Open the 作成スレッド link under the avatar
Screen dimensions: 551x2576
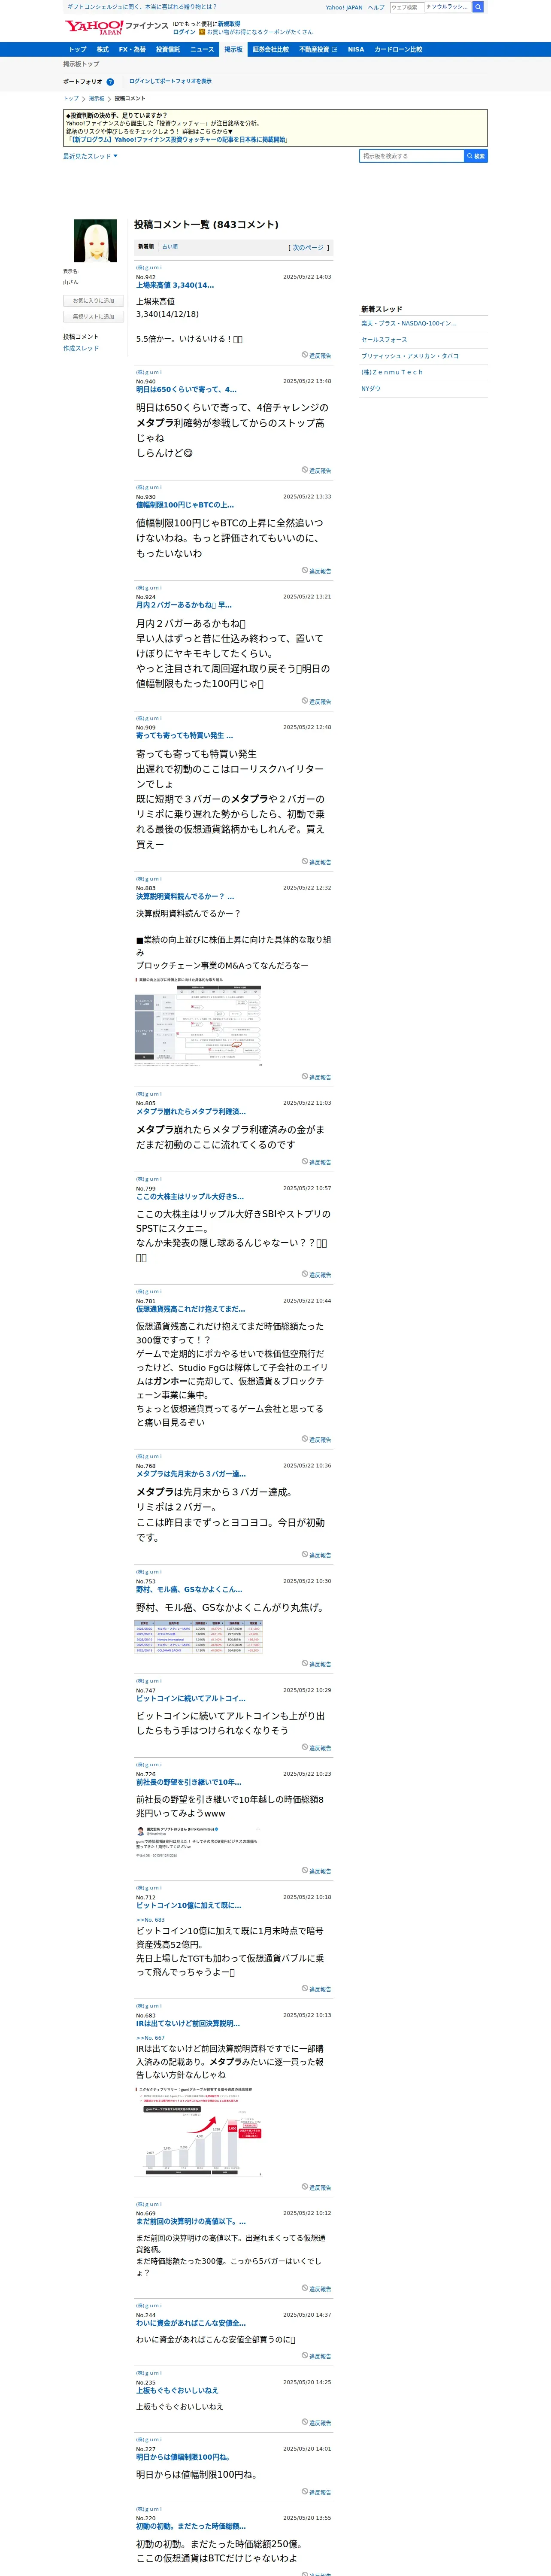81,348
